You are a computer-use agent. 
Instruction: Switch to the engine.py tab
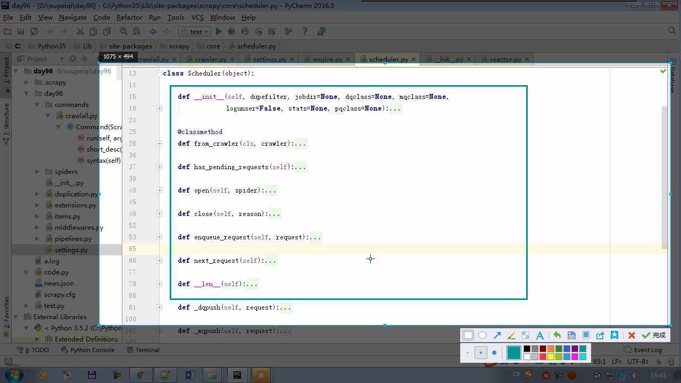pos(328,59)
